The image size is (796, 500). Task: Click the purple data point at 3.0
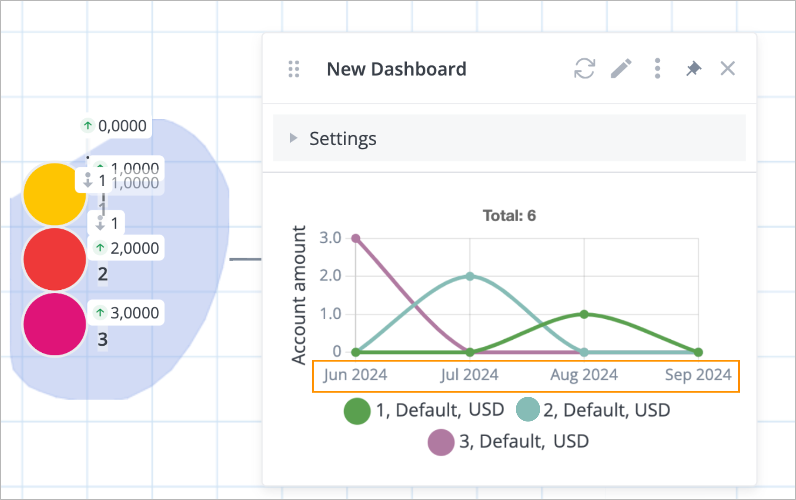[356, 238]
